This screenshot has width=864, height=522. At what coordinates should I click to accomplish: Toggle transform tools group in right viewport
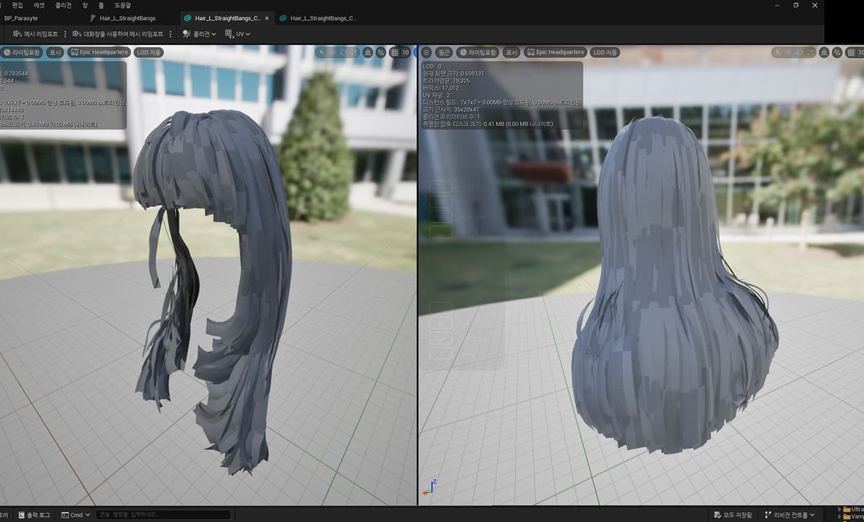(794, 53)
